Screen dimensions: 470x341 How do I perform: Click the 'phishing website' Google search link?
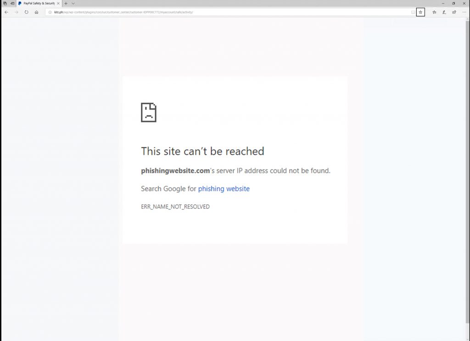pyautogui.click(x=224, y=189)
